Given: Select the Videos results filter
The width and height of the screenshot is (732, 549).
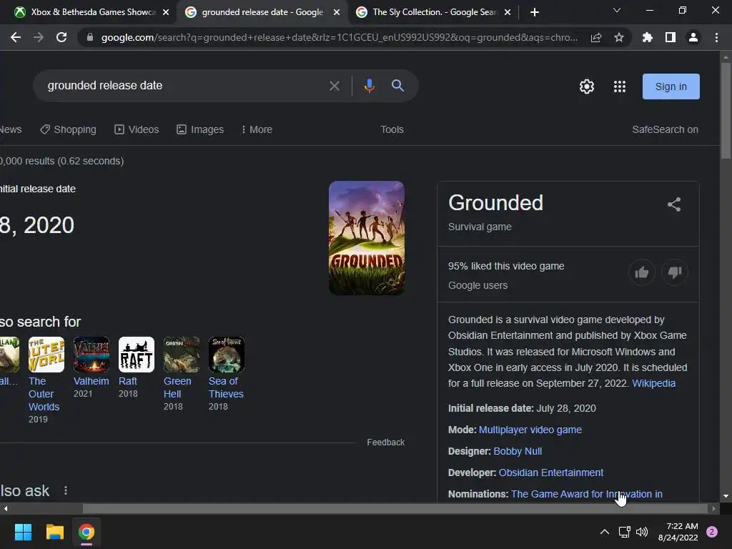Looking at the screenshot, I should 137,129.
